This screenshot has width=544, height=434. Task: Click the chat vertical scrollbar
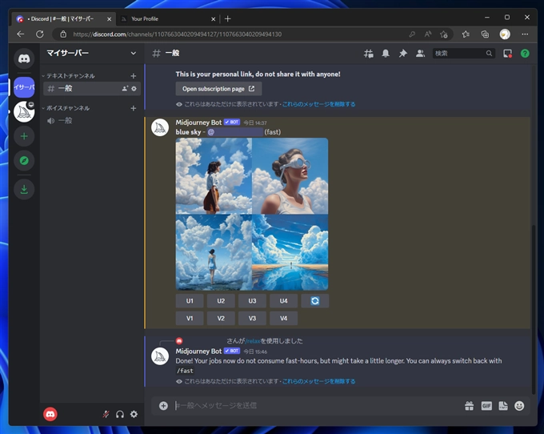(534, 309)
